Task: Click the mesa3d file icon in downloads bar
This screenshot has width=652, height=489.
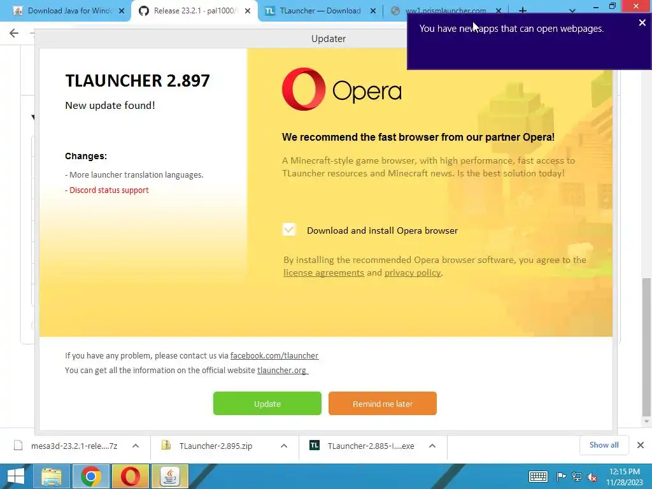Action: (x=18, y=445)
